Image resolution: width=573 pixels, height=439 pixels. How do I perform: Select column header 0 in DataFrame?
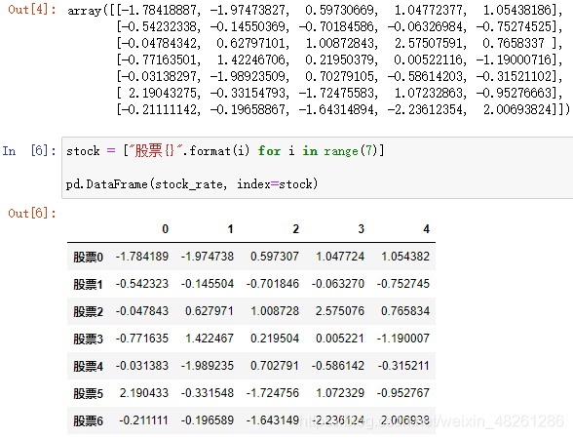coord(166,229)
